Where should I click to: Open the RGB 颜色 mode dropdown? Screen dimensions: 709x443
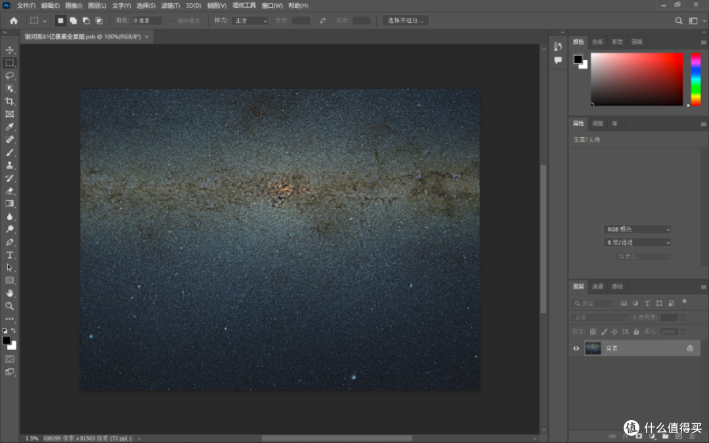637,229
